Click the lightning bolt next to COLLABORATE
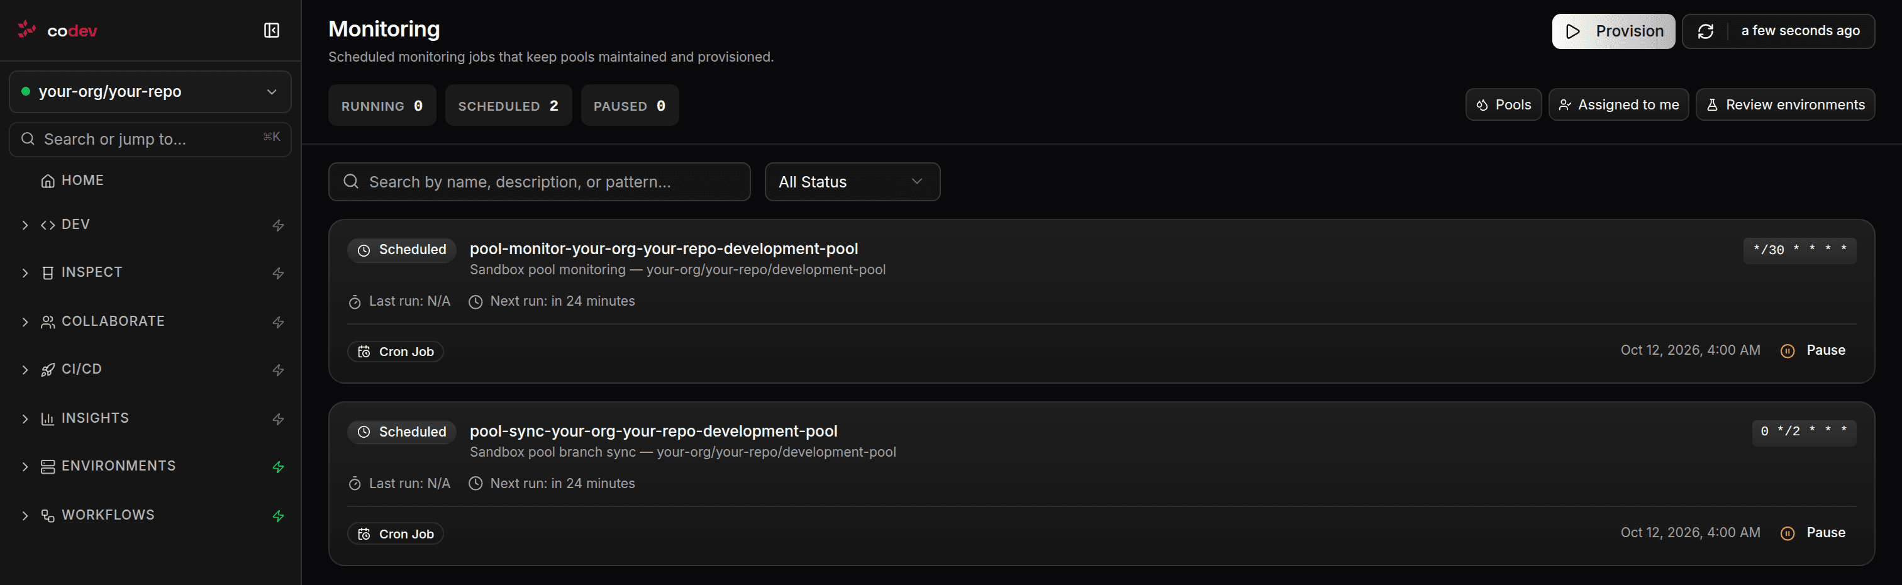This screenshot has height=585, width=1902. pyautogui.click(x=279, y=322)
